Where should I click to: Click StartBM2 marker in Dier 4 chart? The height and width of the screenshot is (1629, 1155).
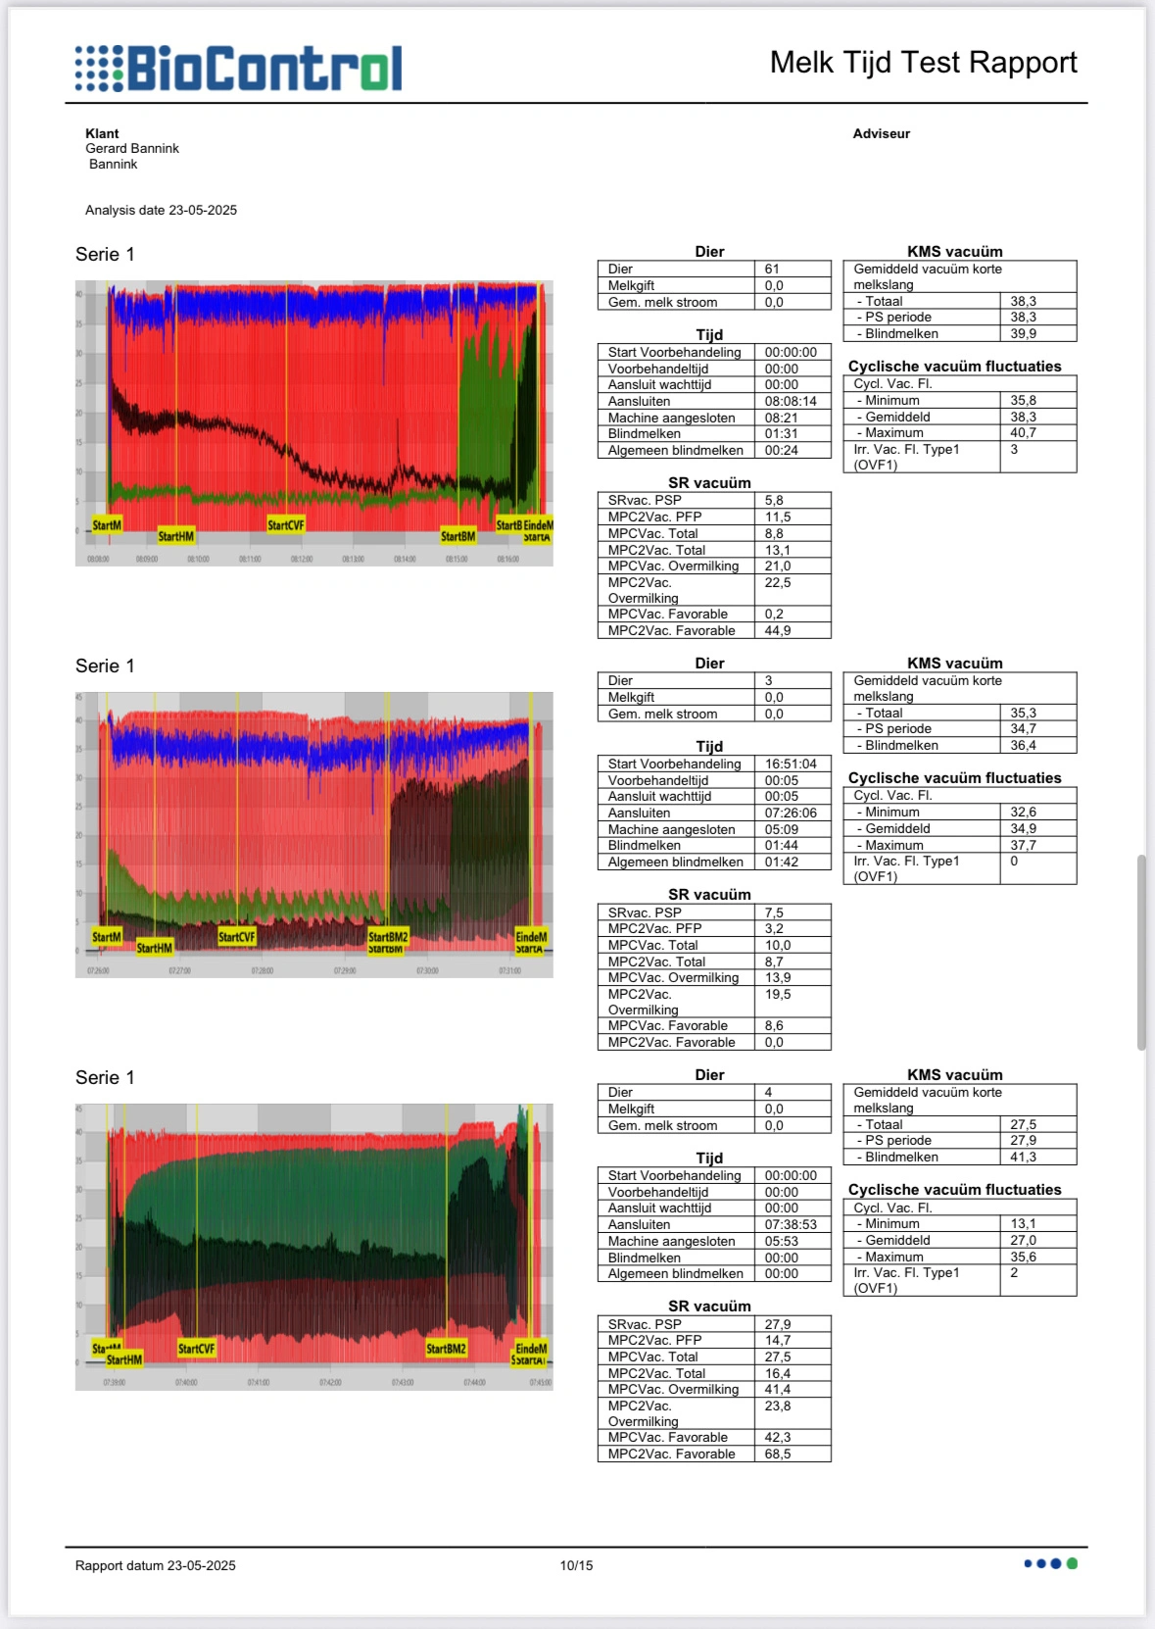(x=446, y=1349)
